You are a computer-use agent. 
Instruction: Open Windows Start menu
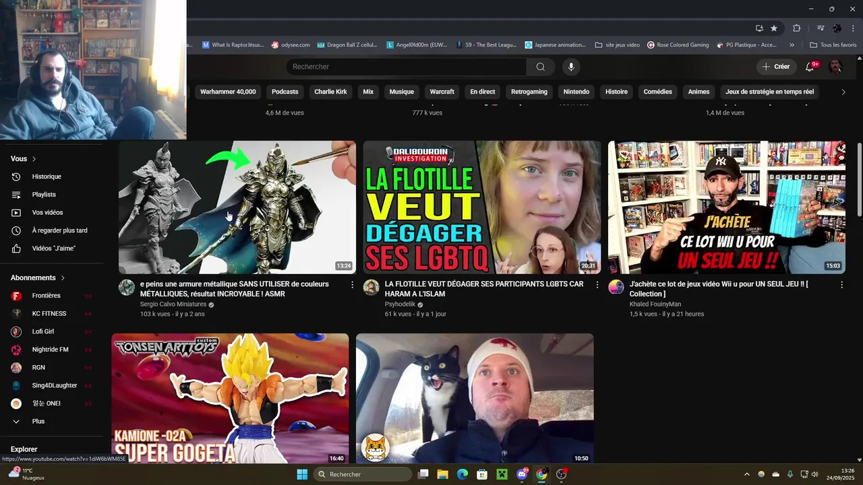click(x=302, y=474)
